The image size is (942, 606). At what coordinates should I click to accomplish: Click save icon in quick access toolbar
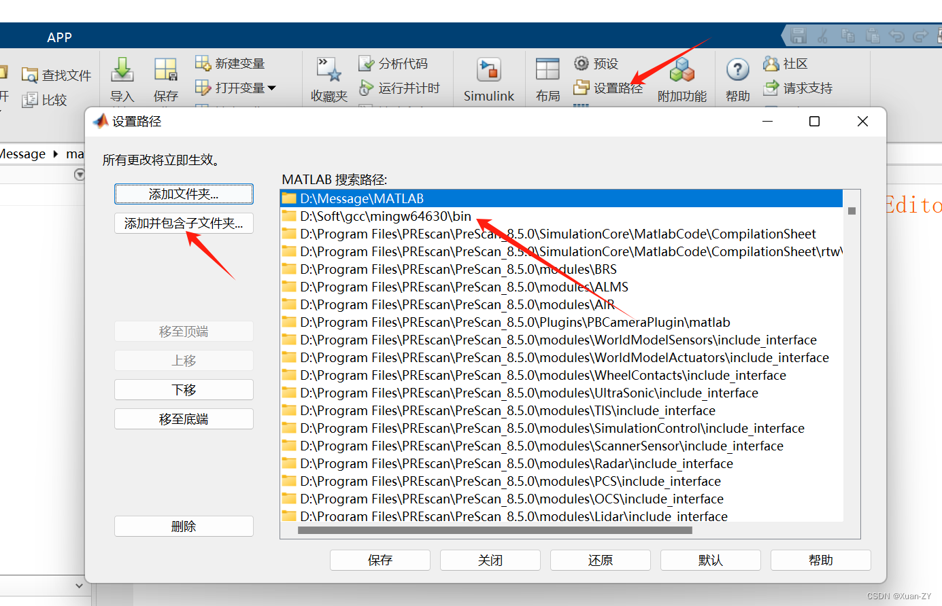(798, 35)
